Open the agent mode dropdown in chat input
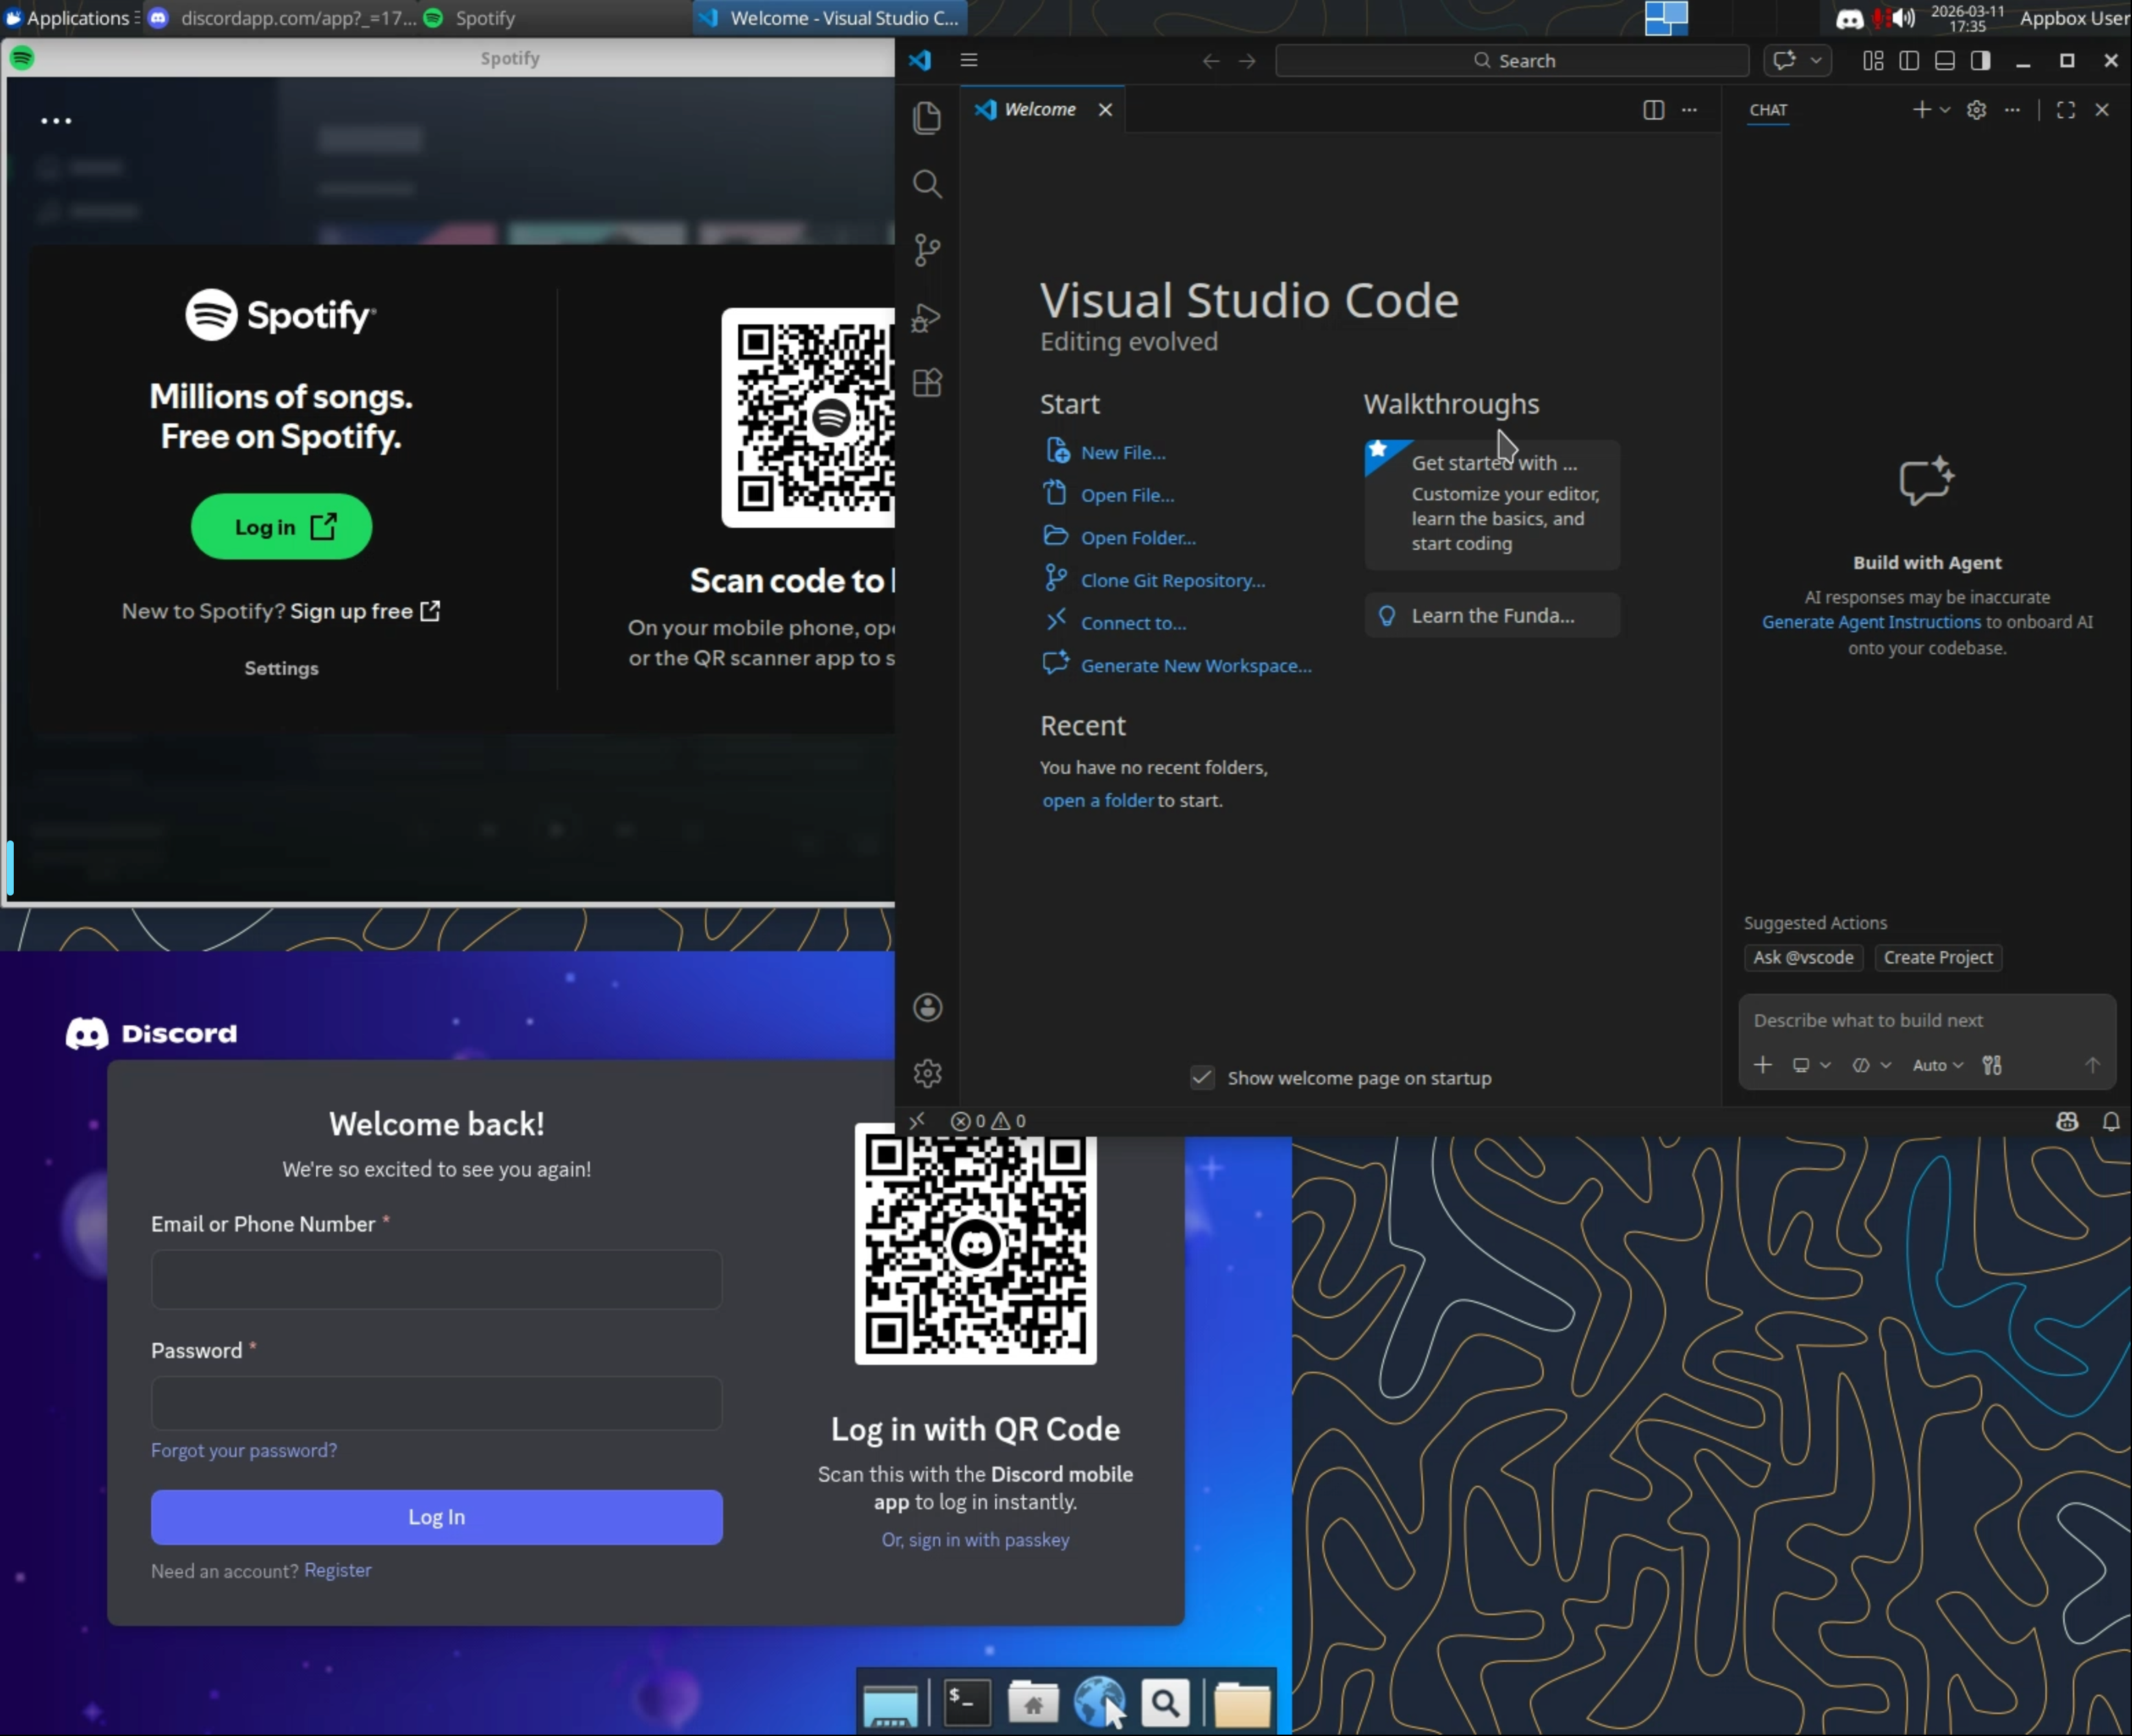This screenshot has width=2132, height=1736. [x=1871, y=1065]
